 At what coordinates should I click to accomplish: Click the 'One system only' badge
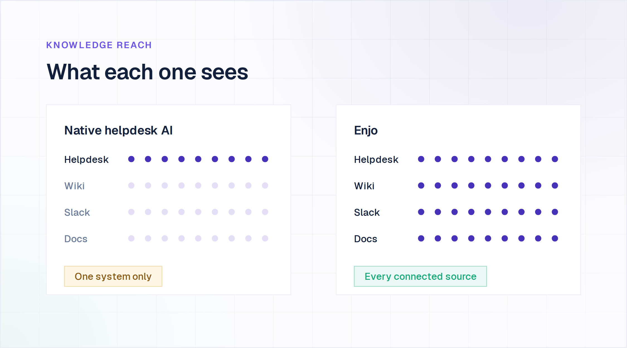pos(113,276)
